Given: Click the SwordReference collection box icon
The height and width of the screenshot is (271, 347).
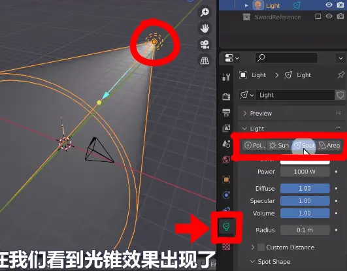Looking at the screenshot, I should pyautogui.click(x=246, y=17).
